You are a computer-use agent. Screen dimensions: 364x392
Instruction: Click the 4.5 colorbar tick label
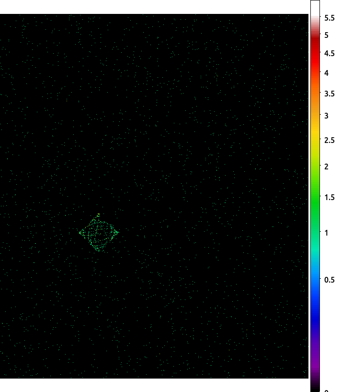(330, 53)
